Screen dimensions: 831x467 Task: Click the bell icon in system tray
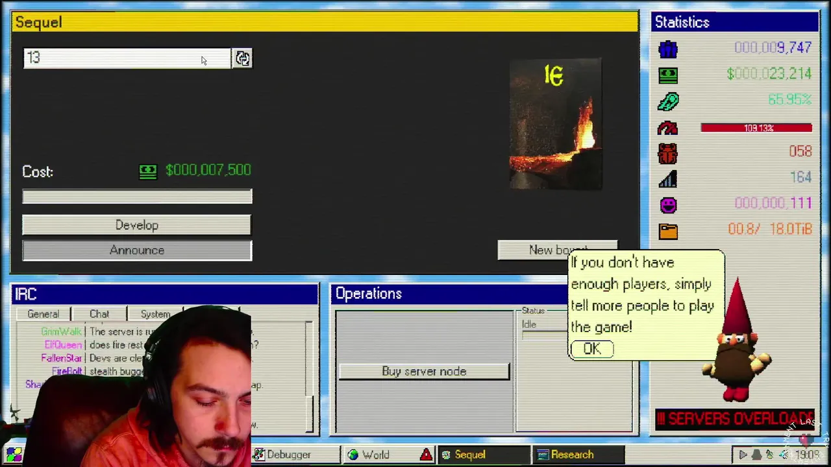pyautogui.click(x=756, y=455)
